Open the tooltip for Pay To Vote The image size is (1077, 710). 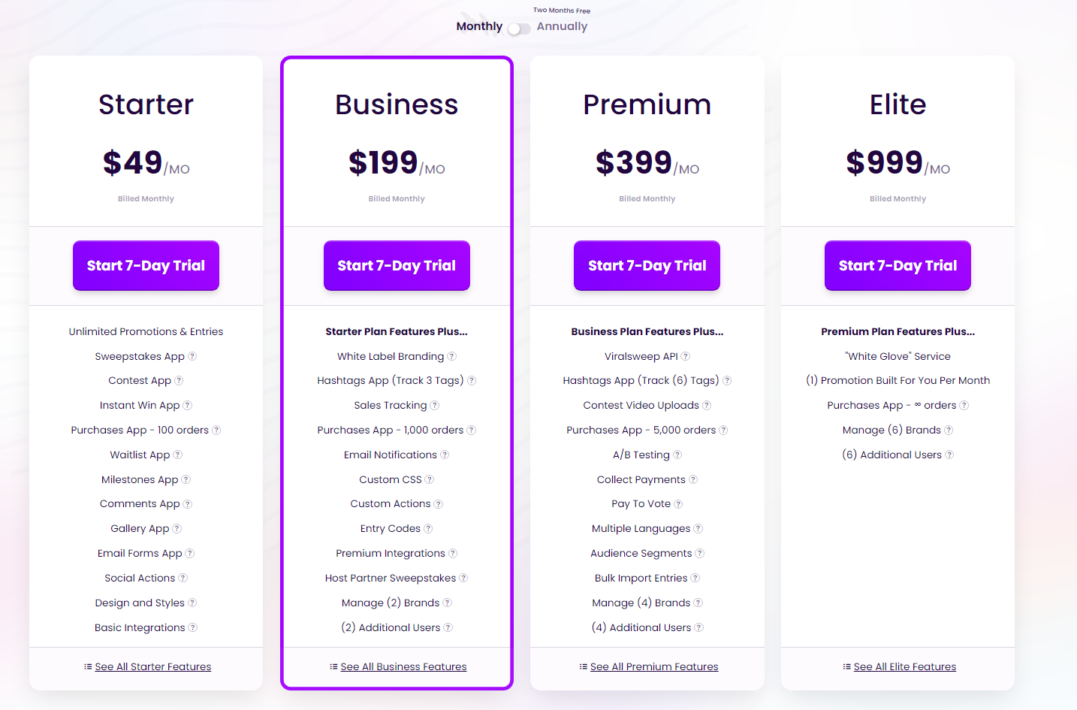pos(679,504)
